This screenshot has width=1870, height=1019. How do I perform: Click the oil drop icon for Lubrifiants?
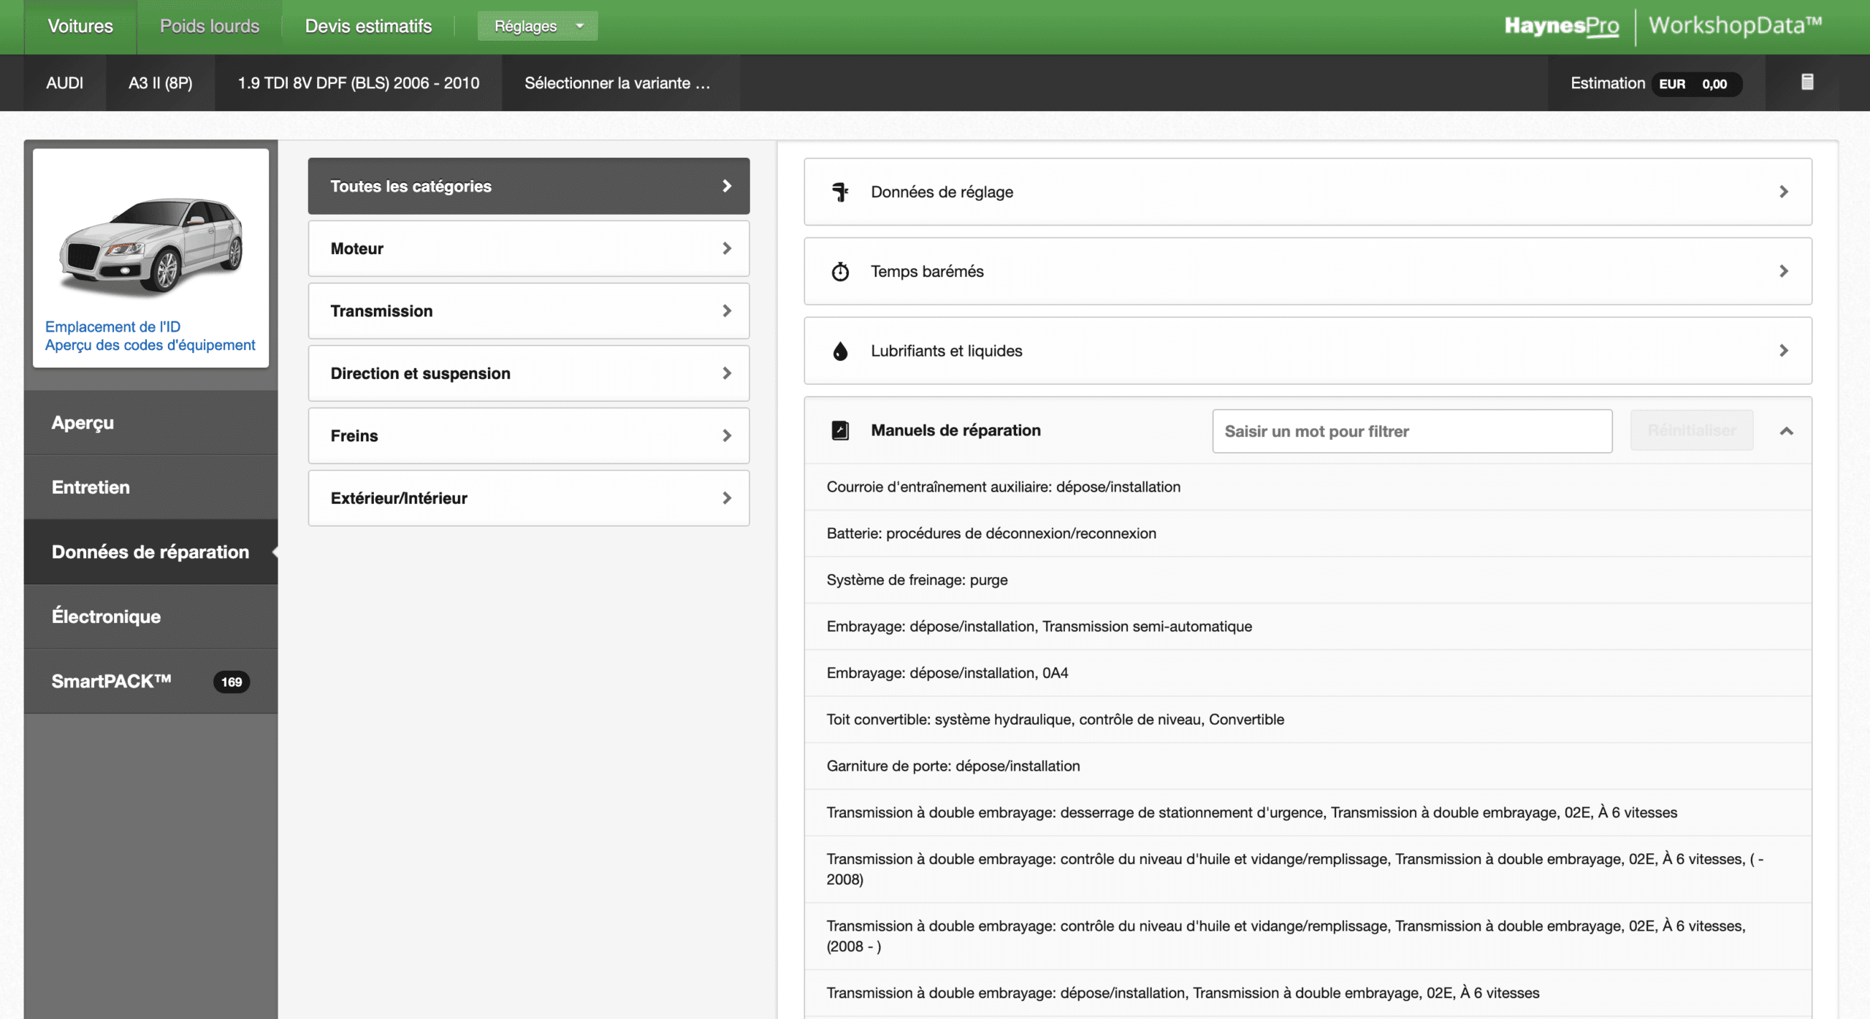840,351
